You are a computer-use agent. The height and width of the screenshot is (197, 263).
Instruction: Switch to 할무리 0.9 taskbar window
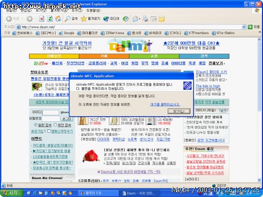click(98, 193)
